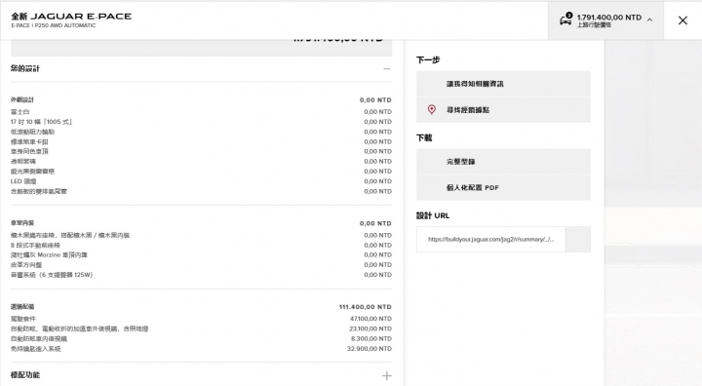Image resolution: width=702 pixels, height=386 pixels.
Task: Click the copy button next to design URL
Action: click(x=578, y=239)
